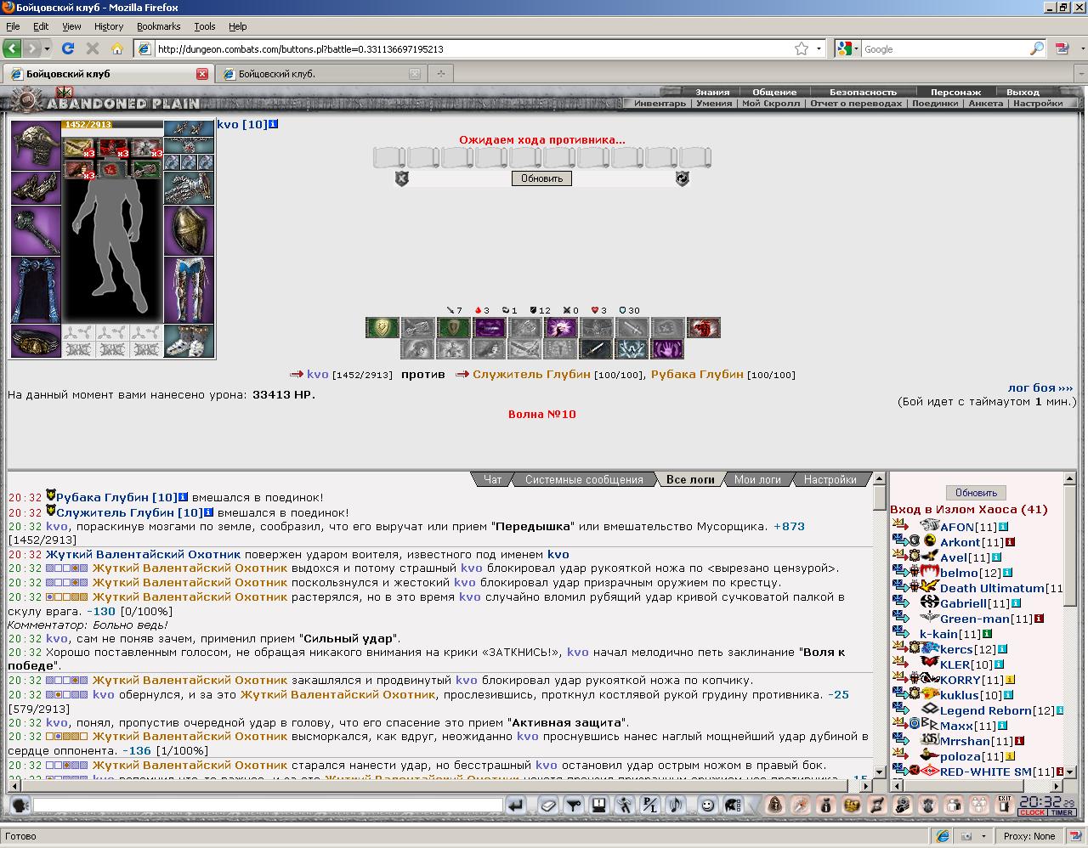Switch to second browser tab Бойцовский клуб.
Screen dimensions: 1088x848
(321, 74)
